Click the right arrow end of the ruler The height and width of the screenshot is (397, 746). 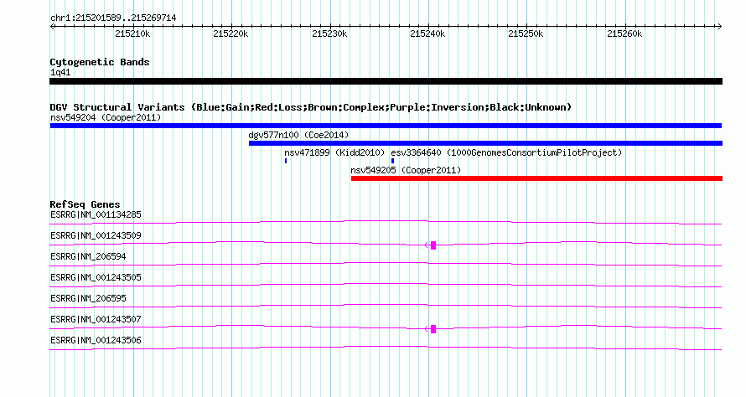coord(719,27)
